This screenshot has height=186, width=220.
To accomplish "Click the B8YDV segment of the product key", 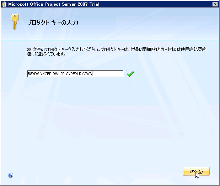I will [33, 74].
